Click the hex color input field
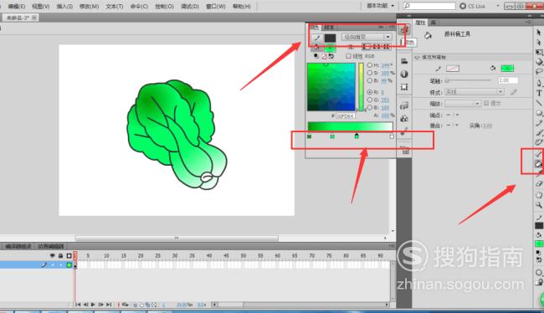 345,115
